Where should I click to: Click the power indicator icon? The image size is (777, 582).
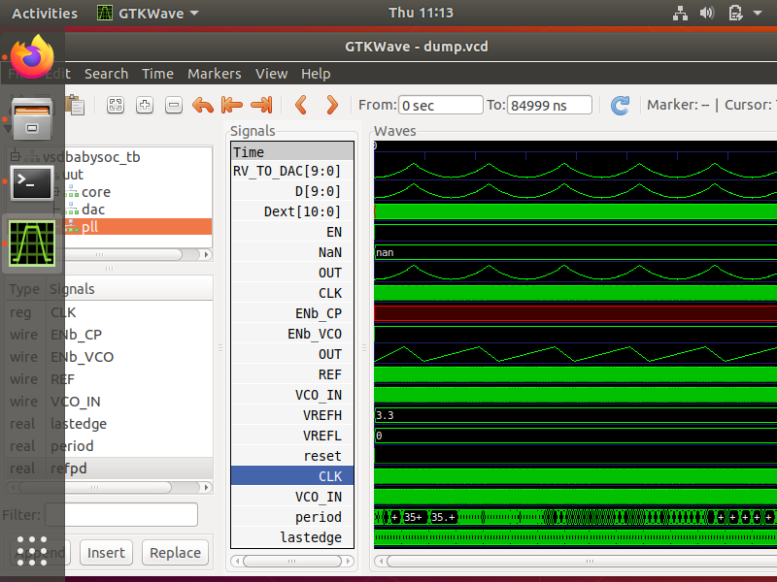point(735,13)
